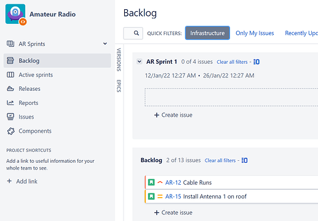Open the Epics side panel
The height and width of the screenshot is (221, 318).
(119, 86)
